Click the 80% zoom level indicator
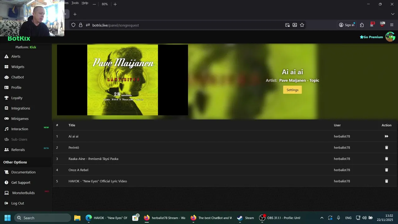 [104, 4]
